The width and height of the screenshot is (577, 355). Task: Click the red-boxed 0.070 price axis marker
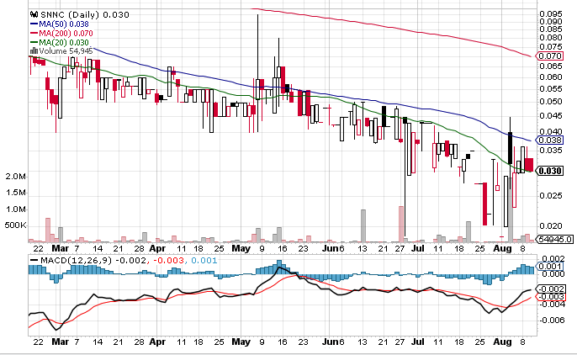click(x=550, y=56)
